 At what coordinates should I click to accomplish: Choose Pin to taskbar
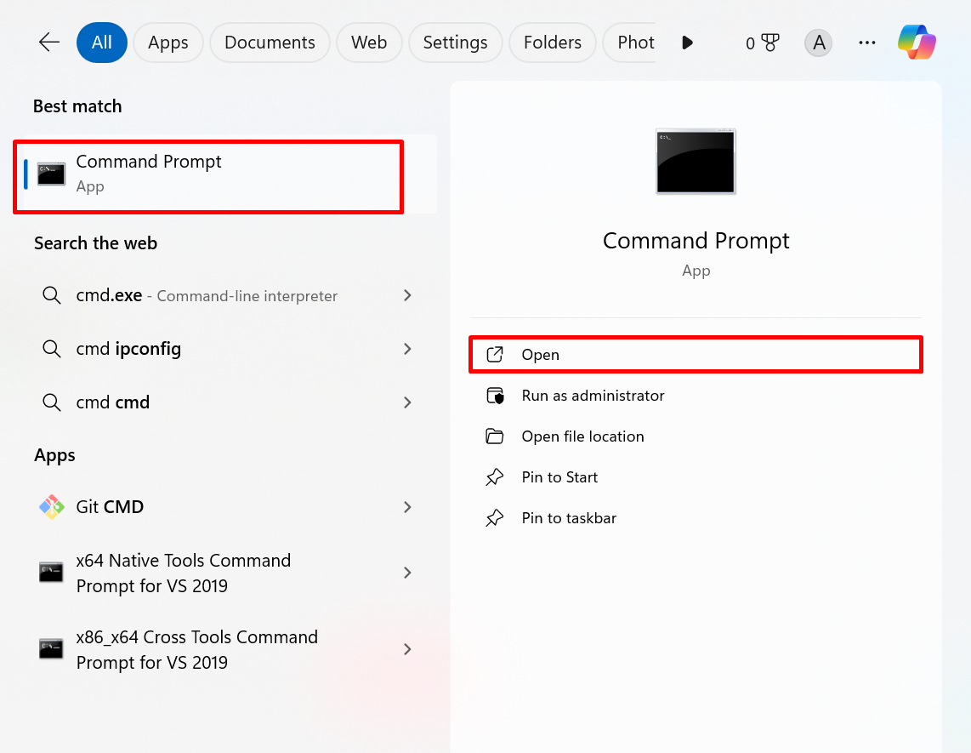point(696,518)
